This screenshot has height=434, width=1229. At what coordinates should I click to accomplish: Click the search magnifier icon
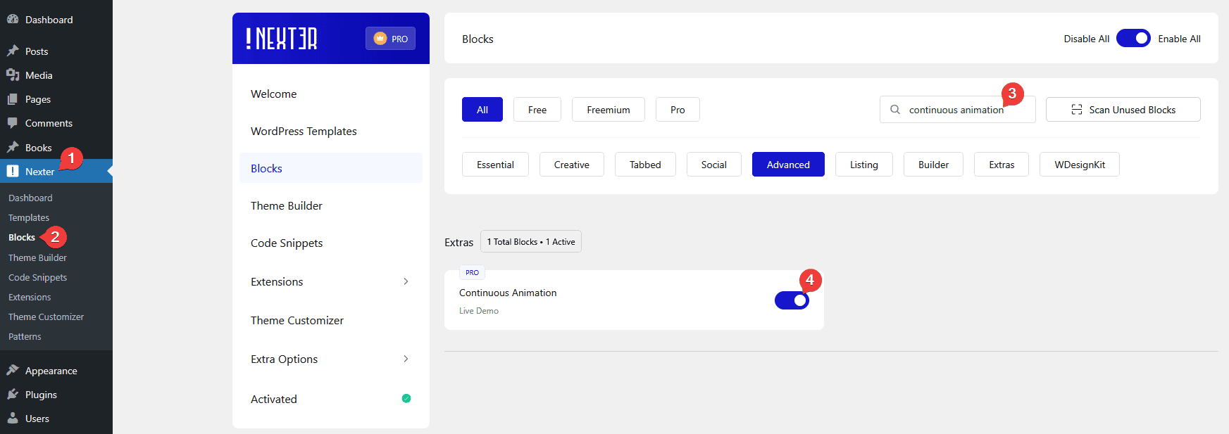pyautogui.click(x=895, y=110)
